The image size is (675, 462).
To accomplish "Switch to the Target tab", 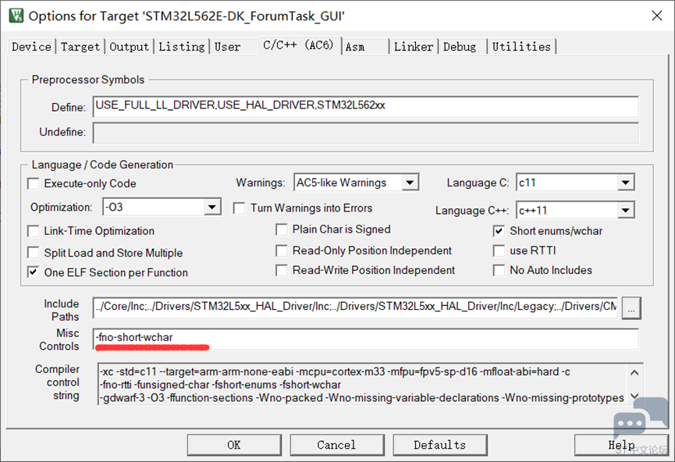I will click(80, 47).
